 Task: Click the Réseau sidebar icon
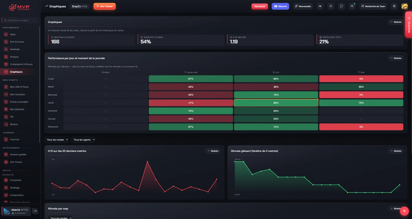(x=6, y=124)
